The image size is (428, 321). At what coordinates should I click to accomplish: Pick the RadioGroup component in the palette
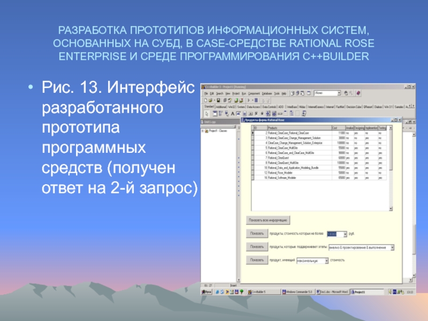[291, 113]
